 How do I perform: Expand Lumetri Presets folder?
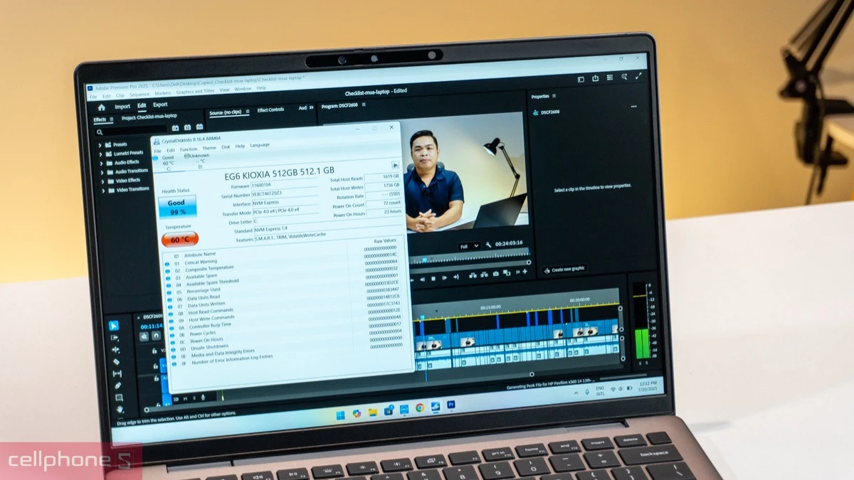click(x=101, y=154)
